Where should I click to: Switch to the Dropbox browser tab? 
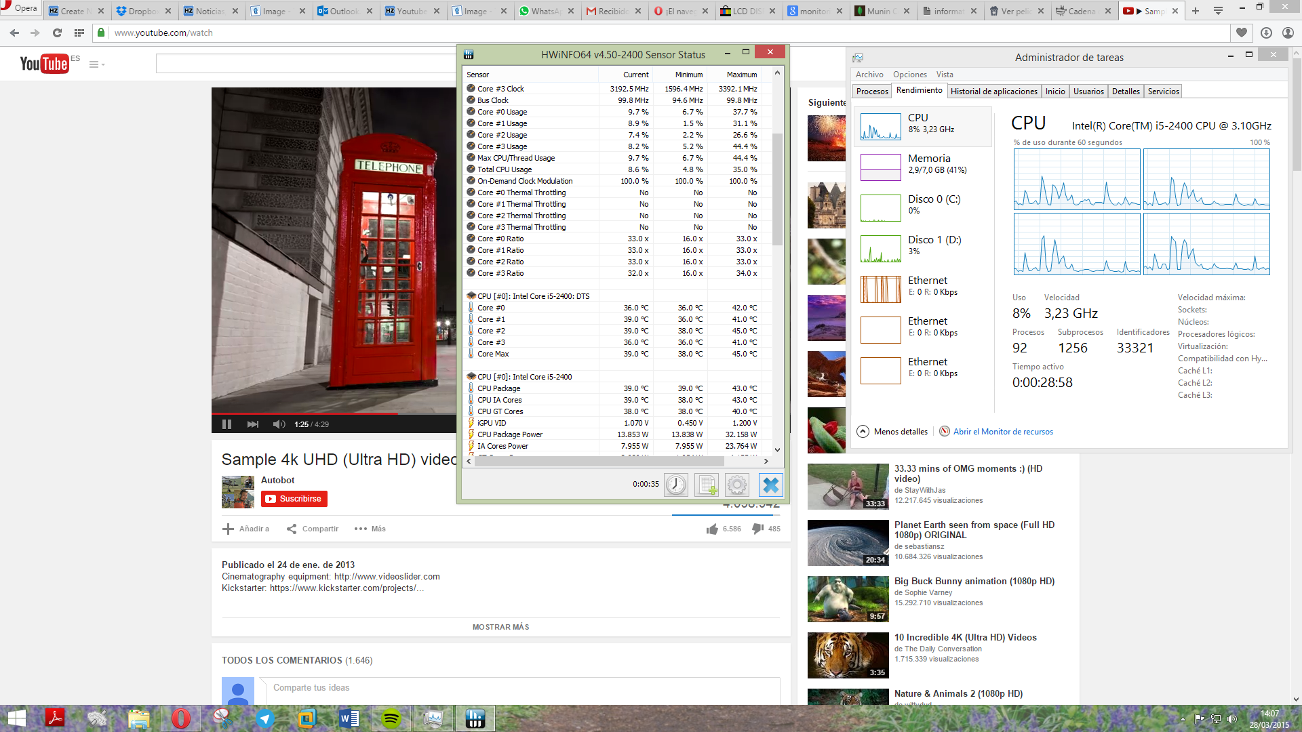click(143, 11)
